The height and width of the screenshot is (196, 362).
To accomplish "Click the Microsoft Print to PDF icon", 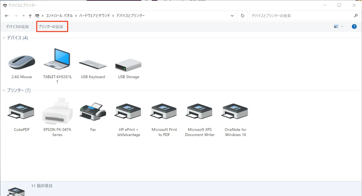I will tap(164, 112).
